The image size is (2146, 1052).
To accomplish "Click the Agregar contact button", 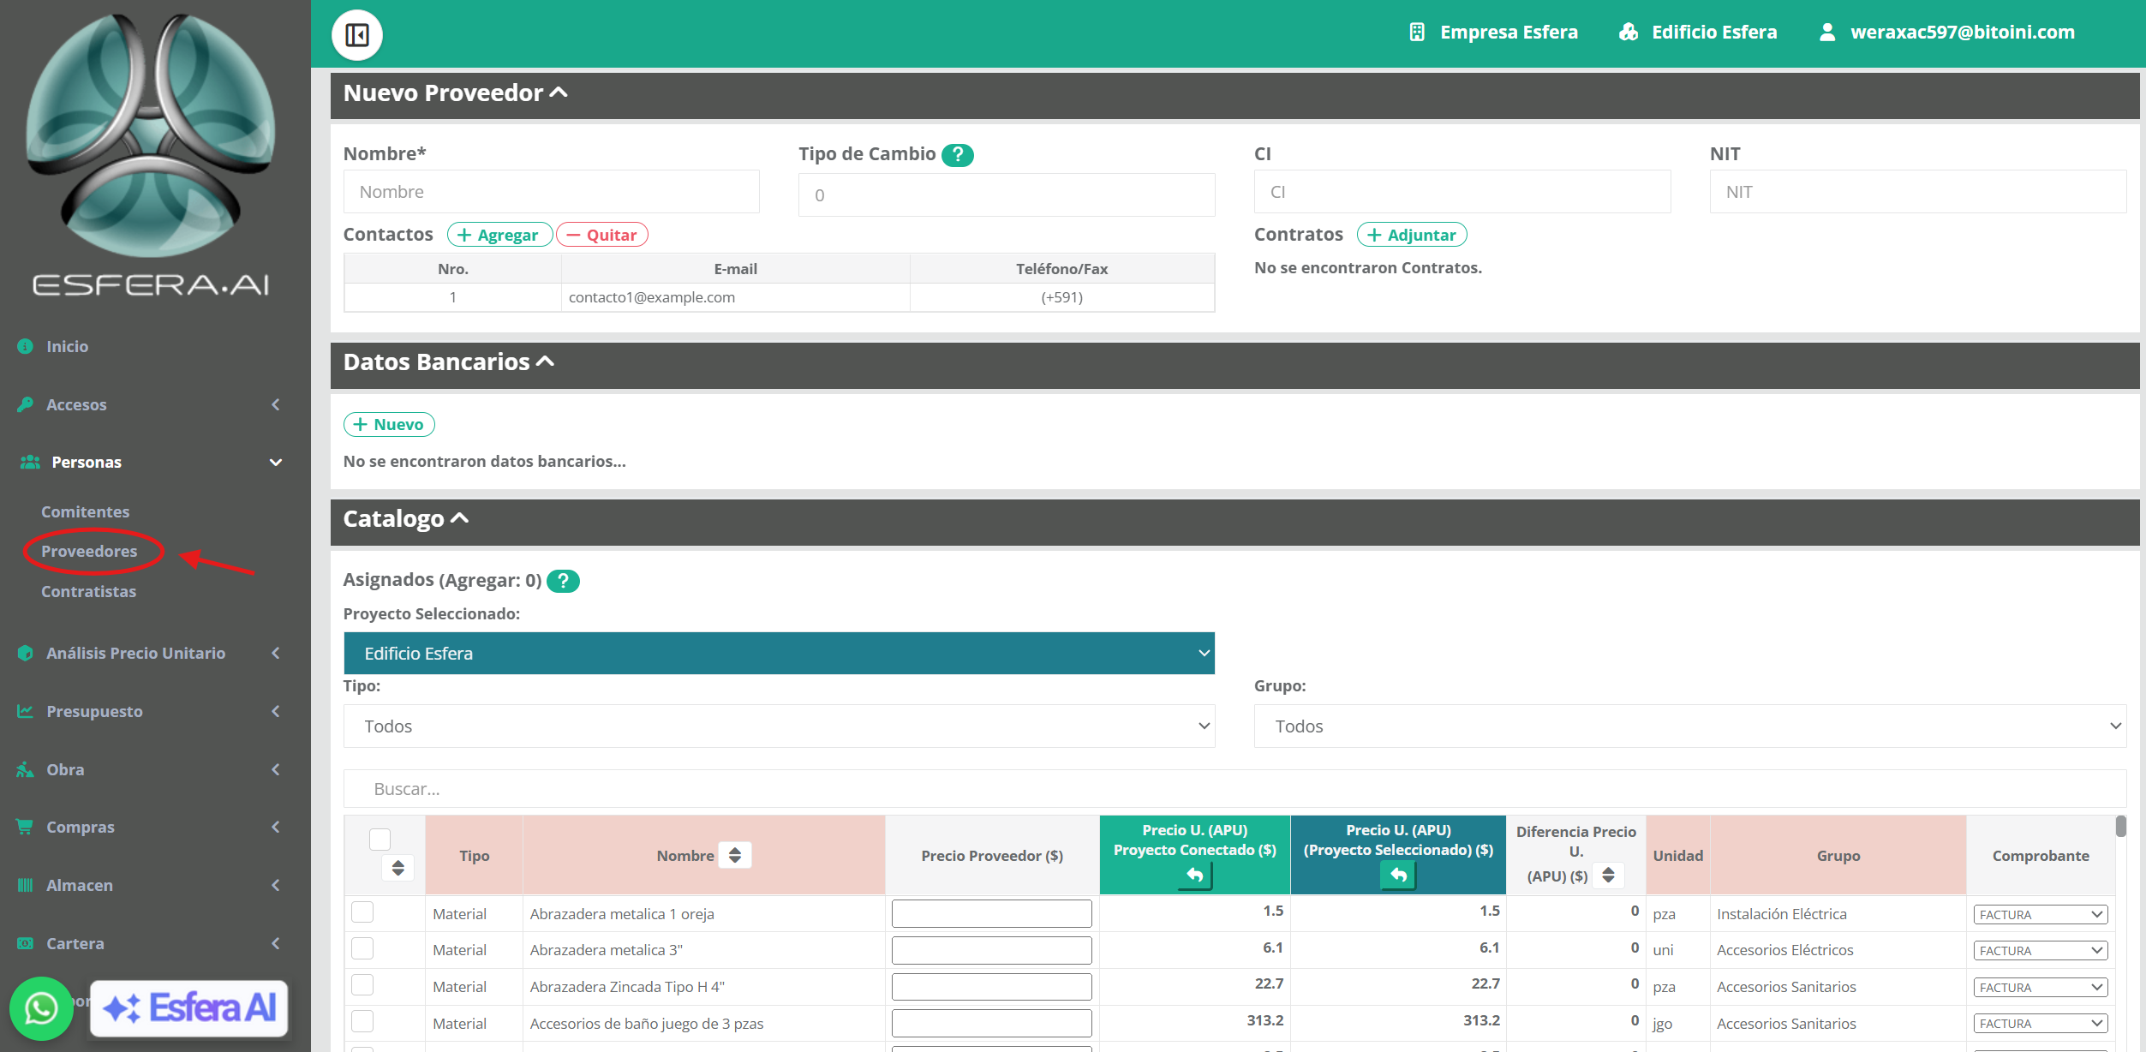I will (499, 235).
